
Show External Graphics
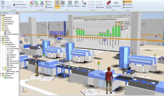(109, 4)
